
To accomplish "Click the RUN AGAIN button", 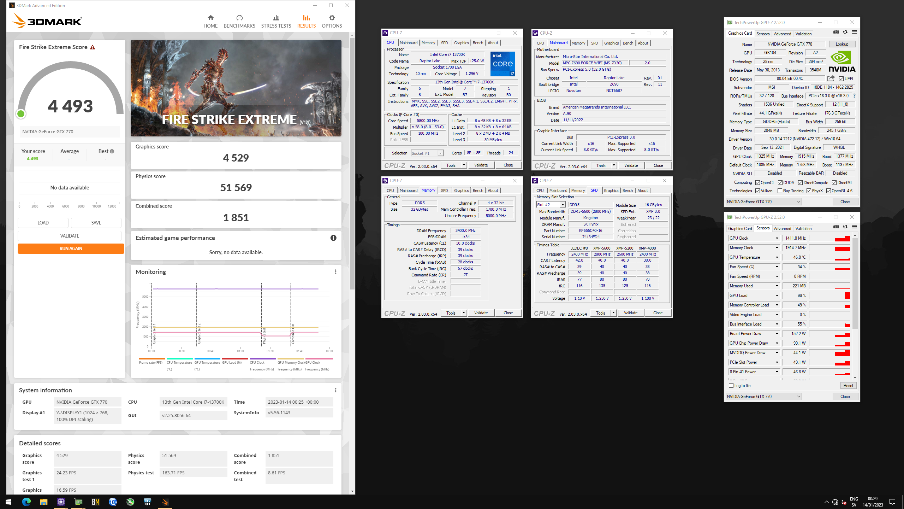I will pyautogui.click(x=71, y=248).
